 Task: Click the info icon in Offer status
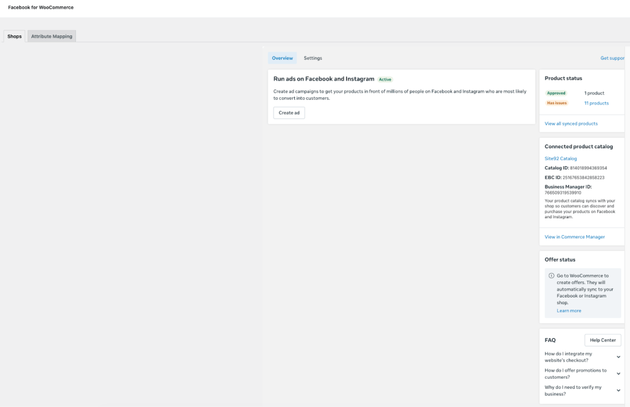(551, 276)
